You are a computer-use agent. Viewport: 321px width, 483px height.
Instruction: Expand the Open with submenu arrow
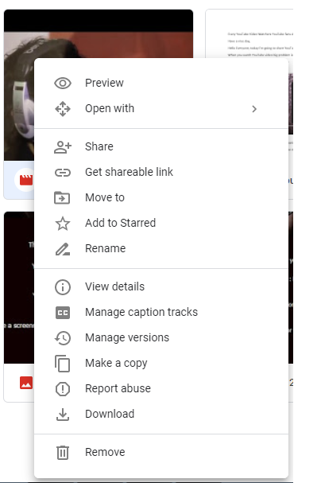coord(254,109)
